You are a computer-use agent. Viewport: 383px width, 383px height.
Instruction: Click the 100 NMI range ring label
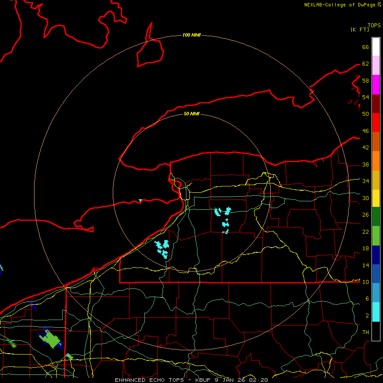191,35
